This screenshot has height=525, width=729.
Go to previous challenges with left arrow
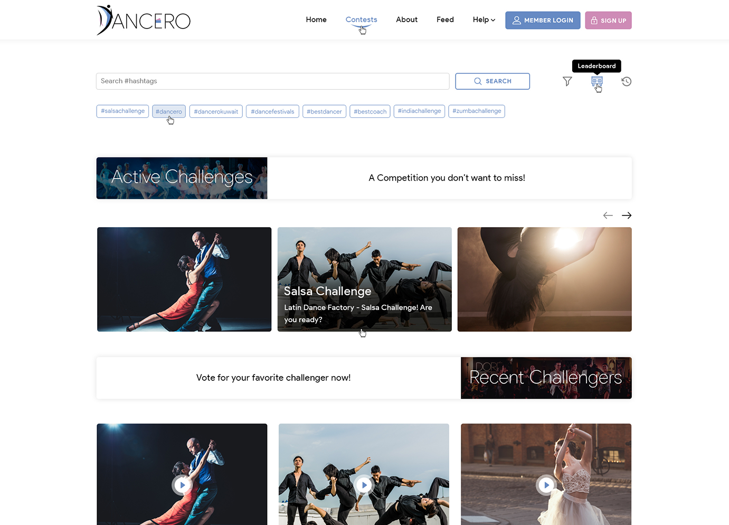coord(608,215)
